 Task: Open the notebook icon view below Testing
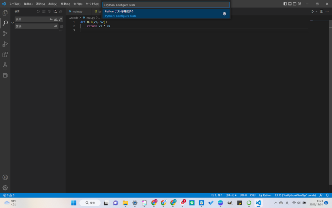5,75
